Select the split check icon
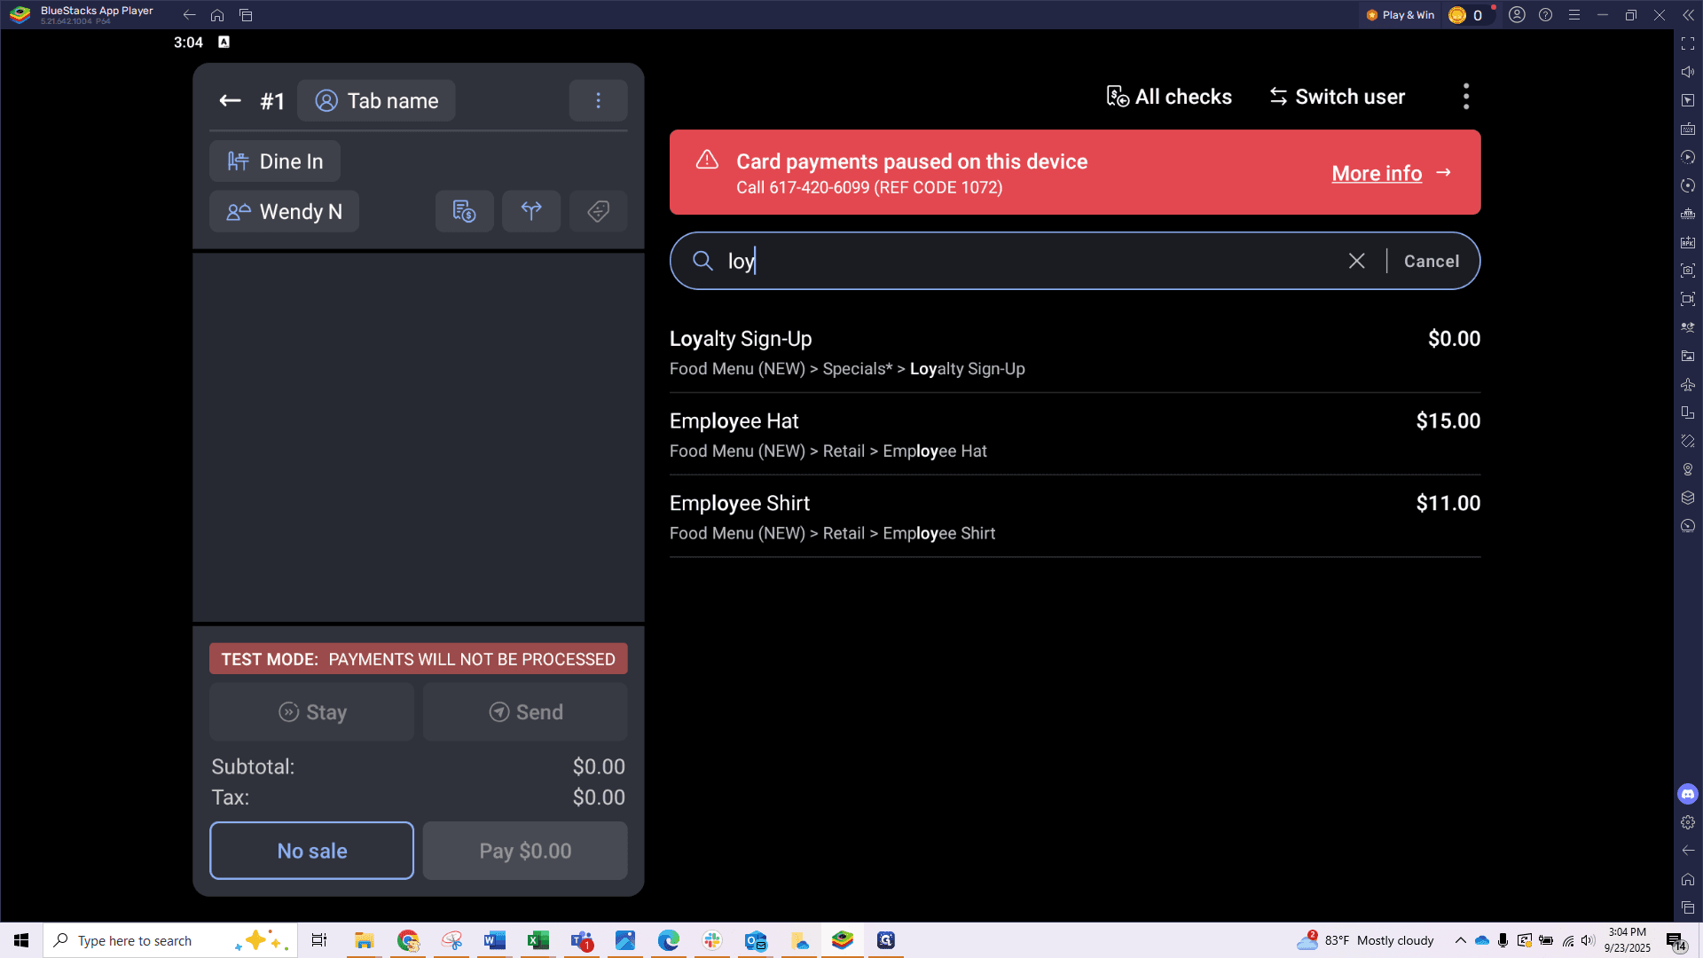 (x=531, y=211)
